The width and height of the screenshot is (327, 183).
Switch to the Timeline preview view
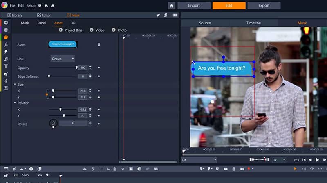point(253,23)
